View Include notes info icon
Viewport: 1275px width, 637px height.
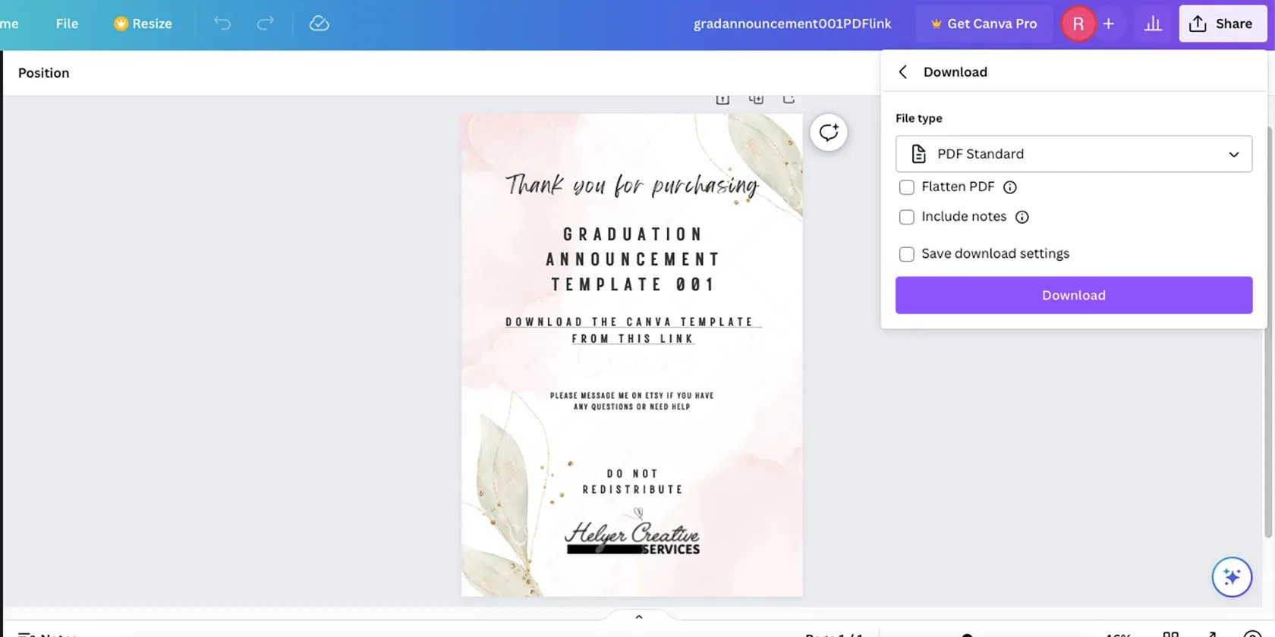tap(1022, 218)
